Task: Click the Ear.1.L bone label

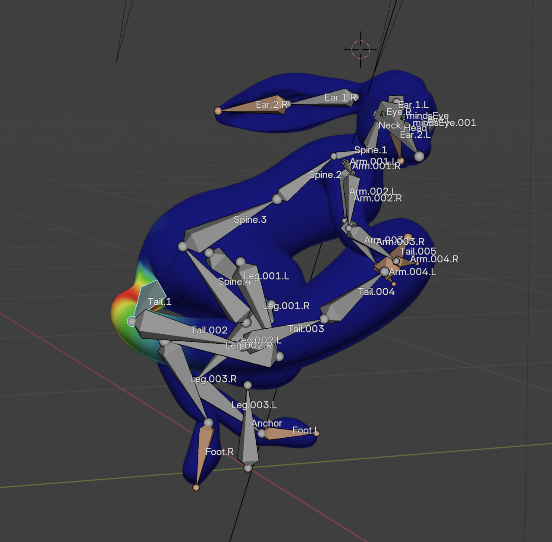Action: tap(413, 105)
